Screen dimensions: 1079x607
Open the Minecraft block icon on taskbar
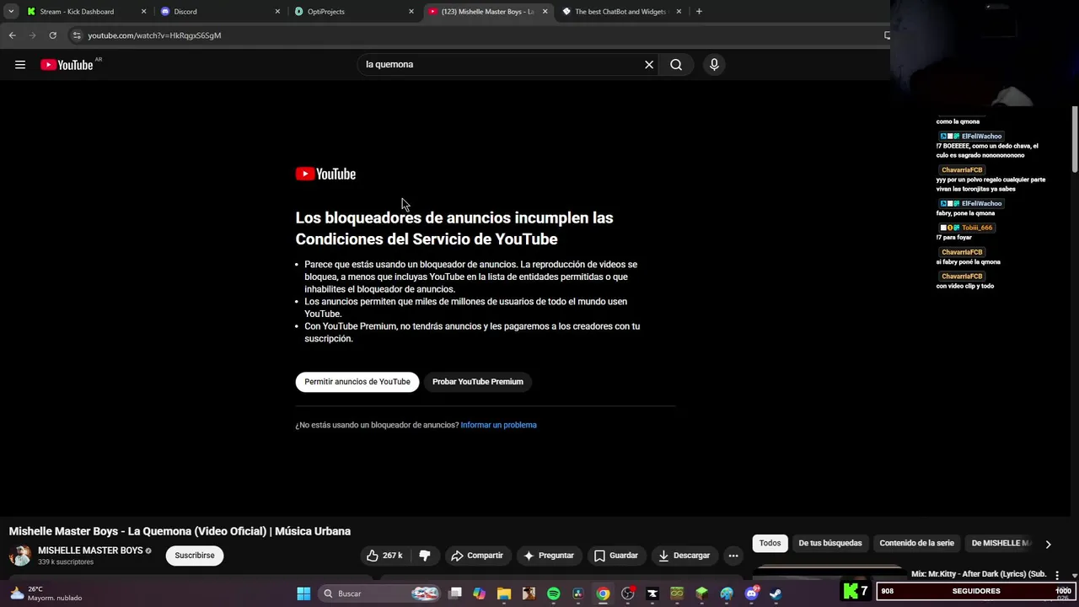(701, 594)
